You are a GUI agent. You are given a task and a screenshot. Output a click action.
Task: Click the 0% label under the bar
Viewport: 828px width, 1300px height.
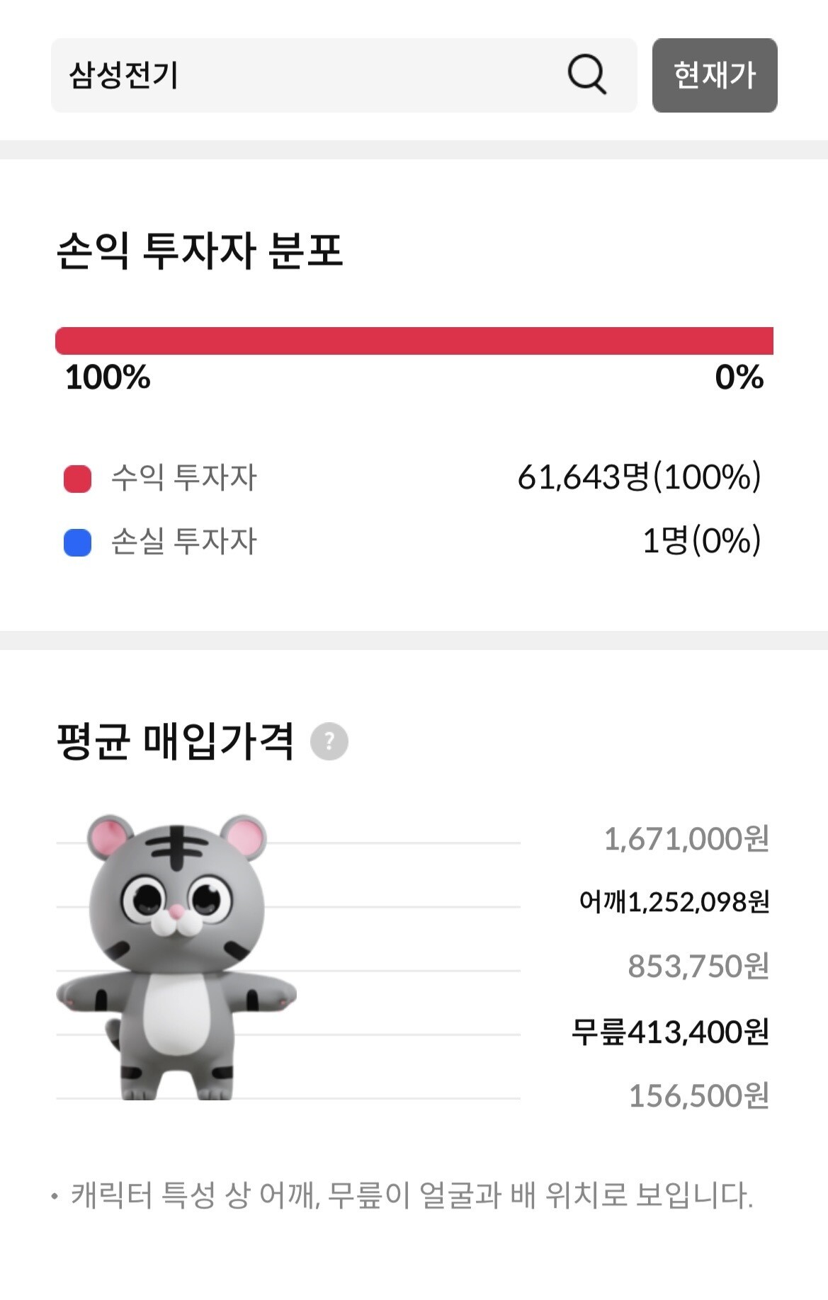pos(739,377)
